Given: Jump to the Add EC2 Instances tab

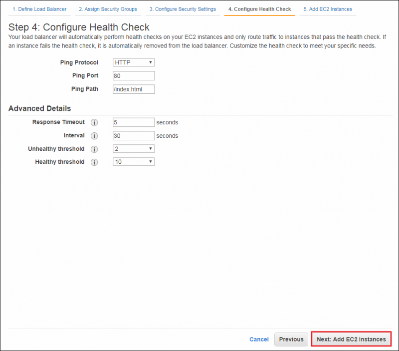Looking at the screenshot, I should pos(328,9).
